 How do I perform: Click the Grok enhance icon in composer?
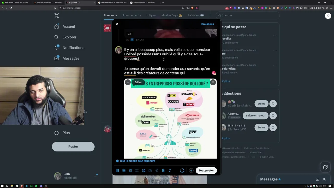(x=130, y=171)
